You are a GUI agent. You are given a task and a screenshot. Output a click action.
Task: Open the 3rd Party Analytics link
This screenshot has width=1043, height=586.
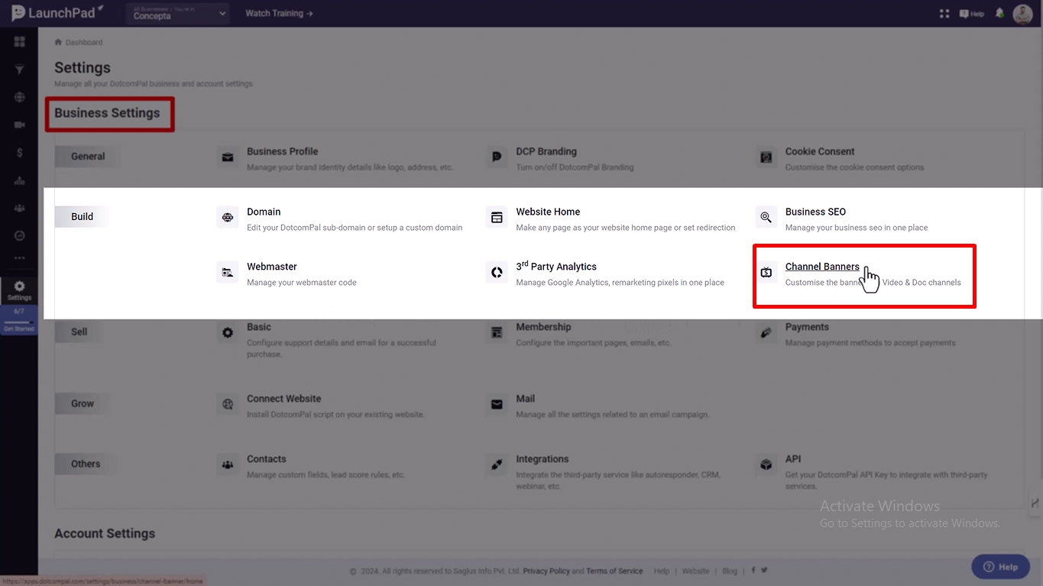[x=556, y=266]
